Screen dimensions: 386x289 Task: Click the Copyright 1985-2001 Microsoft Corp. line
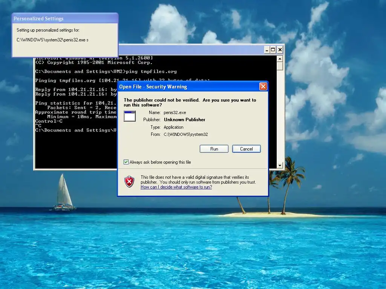[x=94, y=62]
